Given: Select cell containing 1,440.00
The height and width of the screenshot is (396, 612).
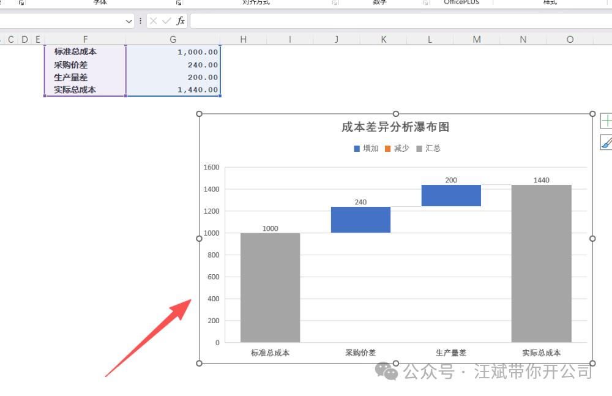Looking at the screenshot, I should tap(173, 90).
